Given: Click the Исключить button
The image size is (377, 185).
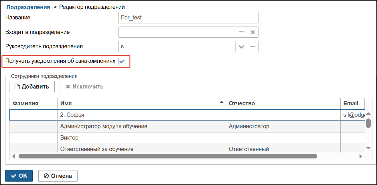Looking at the screenshot, I should (x=84, y=87).
